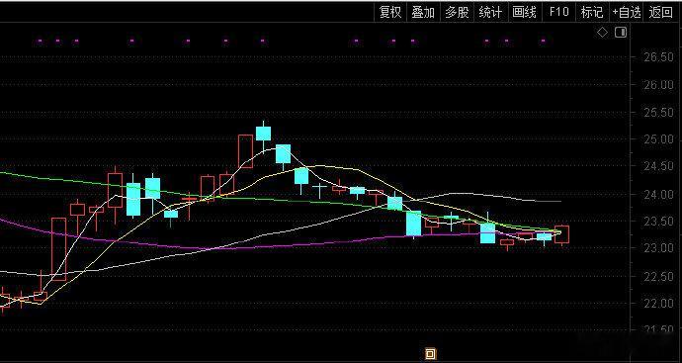Open the F10 company info
The width and height of the screenshot is (682, 363).
click(558, 12)
